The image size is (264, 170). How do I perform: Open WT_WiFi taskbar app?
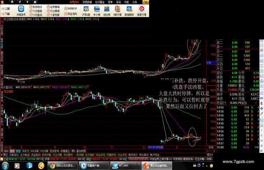[x=125, y=165]
